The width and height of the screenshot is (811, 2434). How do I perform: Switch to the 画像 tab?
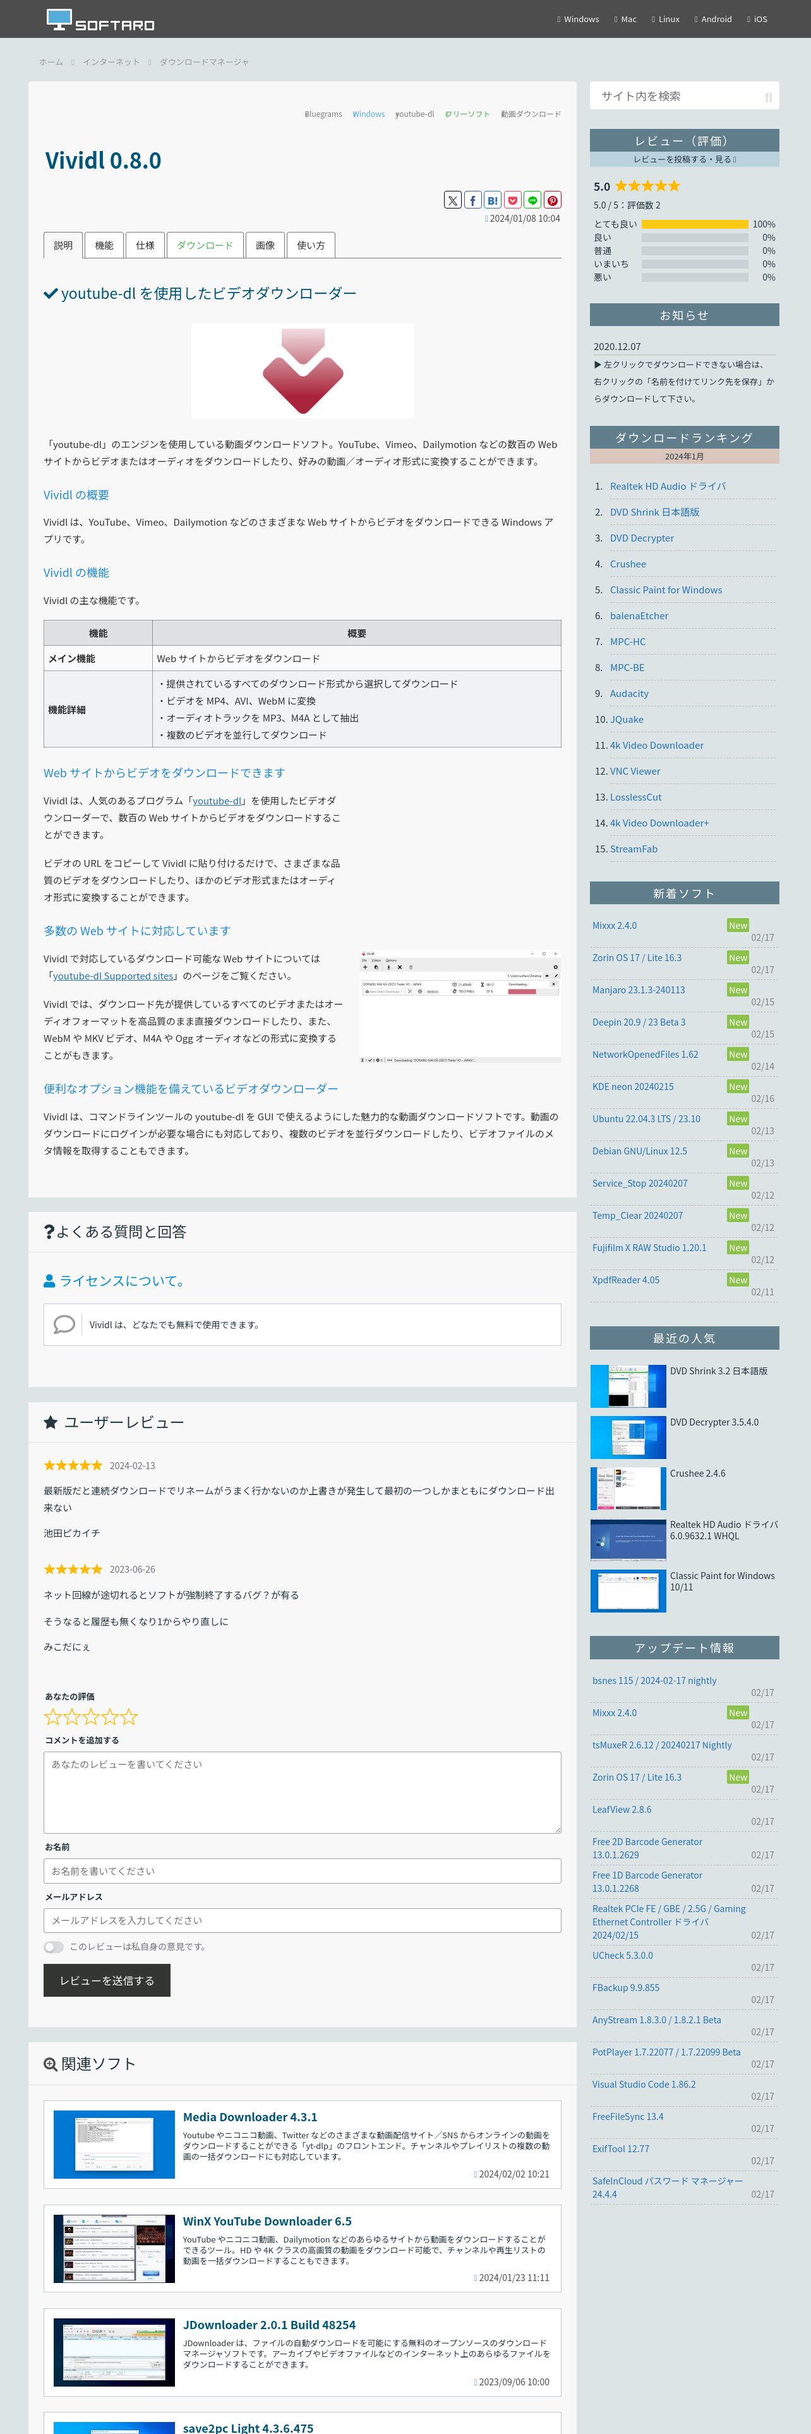point(265,246)
